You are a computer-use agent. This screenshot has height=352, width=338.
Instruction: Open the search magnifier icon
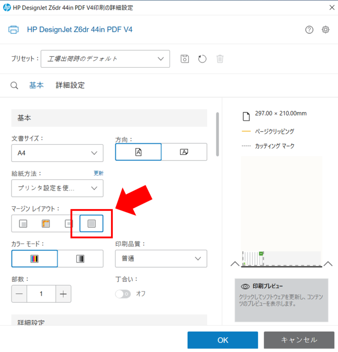point(14,85)
